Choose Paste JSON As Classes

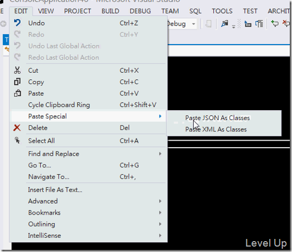tap(217, 118)
